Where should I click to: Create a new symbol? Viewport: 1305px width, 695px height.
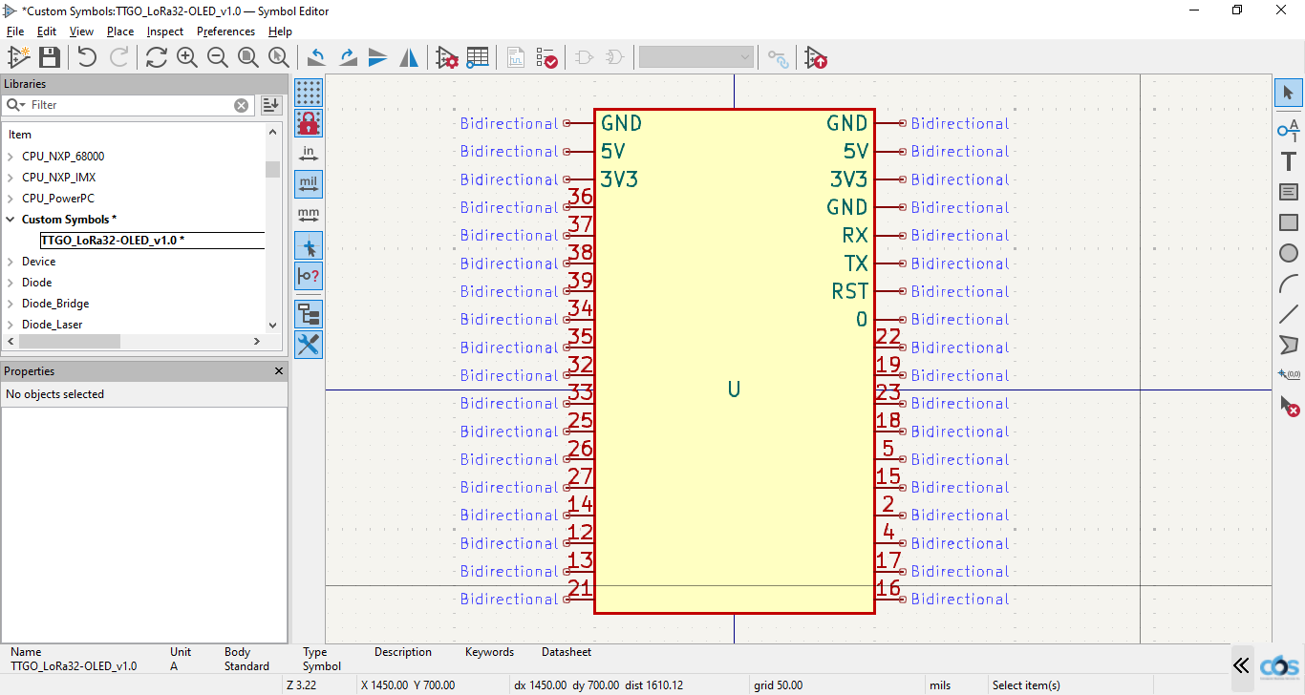[x=18, y=57]
